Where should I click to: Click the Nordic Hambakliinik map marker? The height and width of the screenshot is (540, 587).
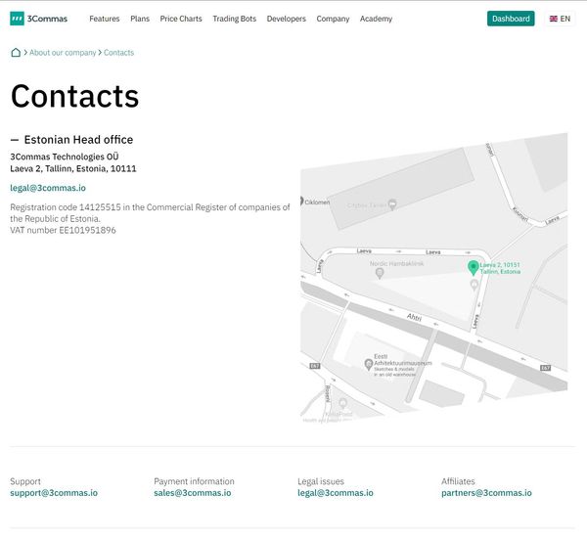click(x=380, y=273)
